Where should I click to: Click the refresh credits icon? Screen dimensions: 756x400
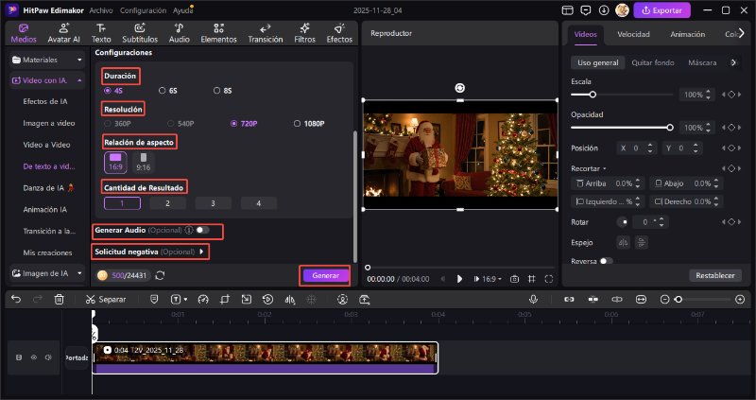coord(160,275)
